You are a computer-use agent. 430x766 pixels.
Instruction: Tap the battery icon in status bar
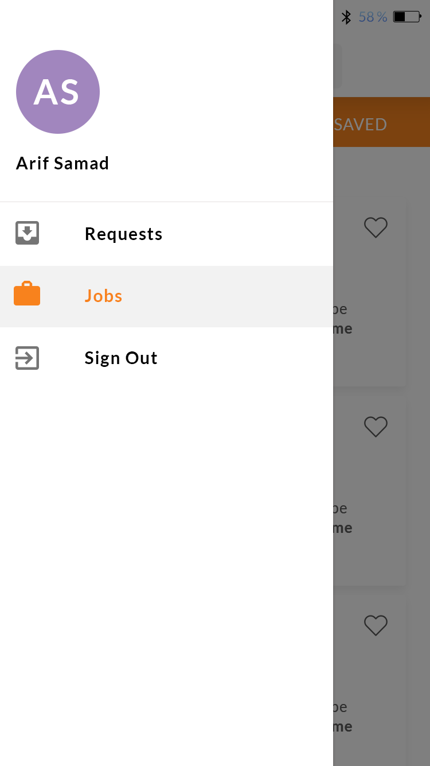tap(407, 17)
